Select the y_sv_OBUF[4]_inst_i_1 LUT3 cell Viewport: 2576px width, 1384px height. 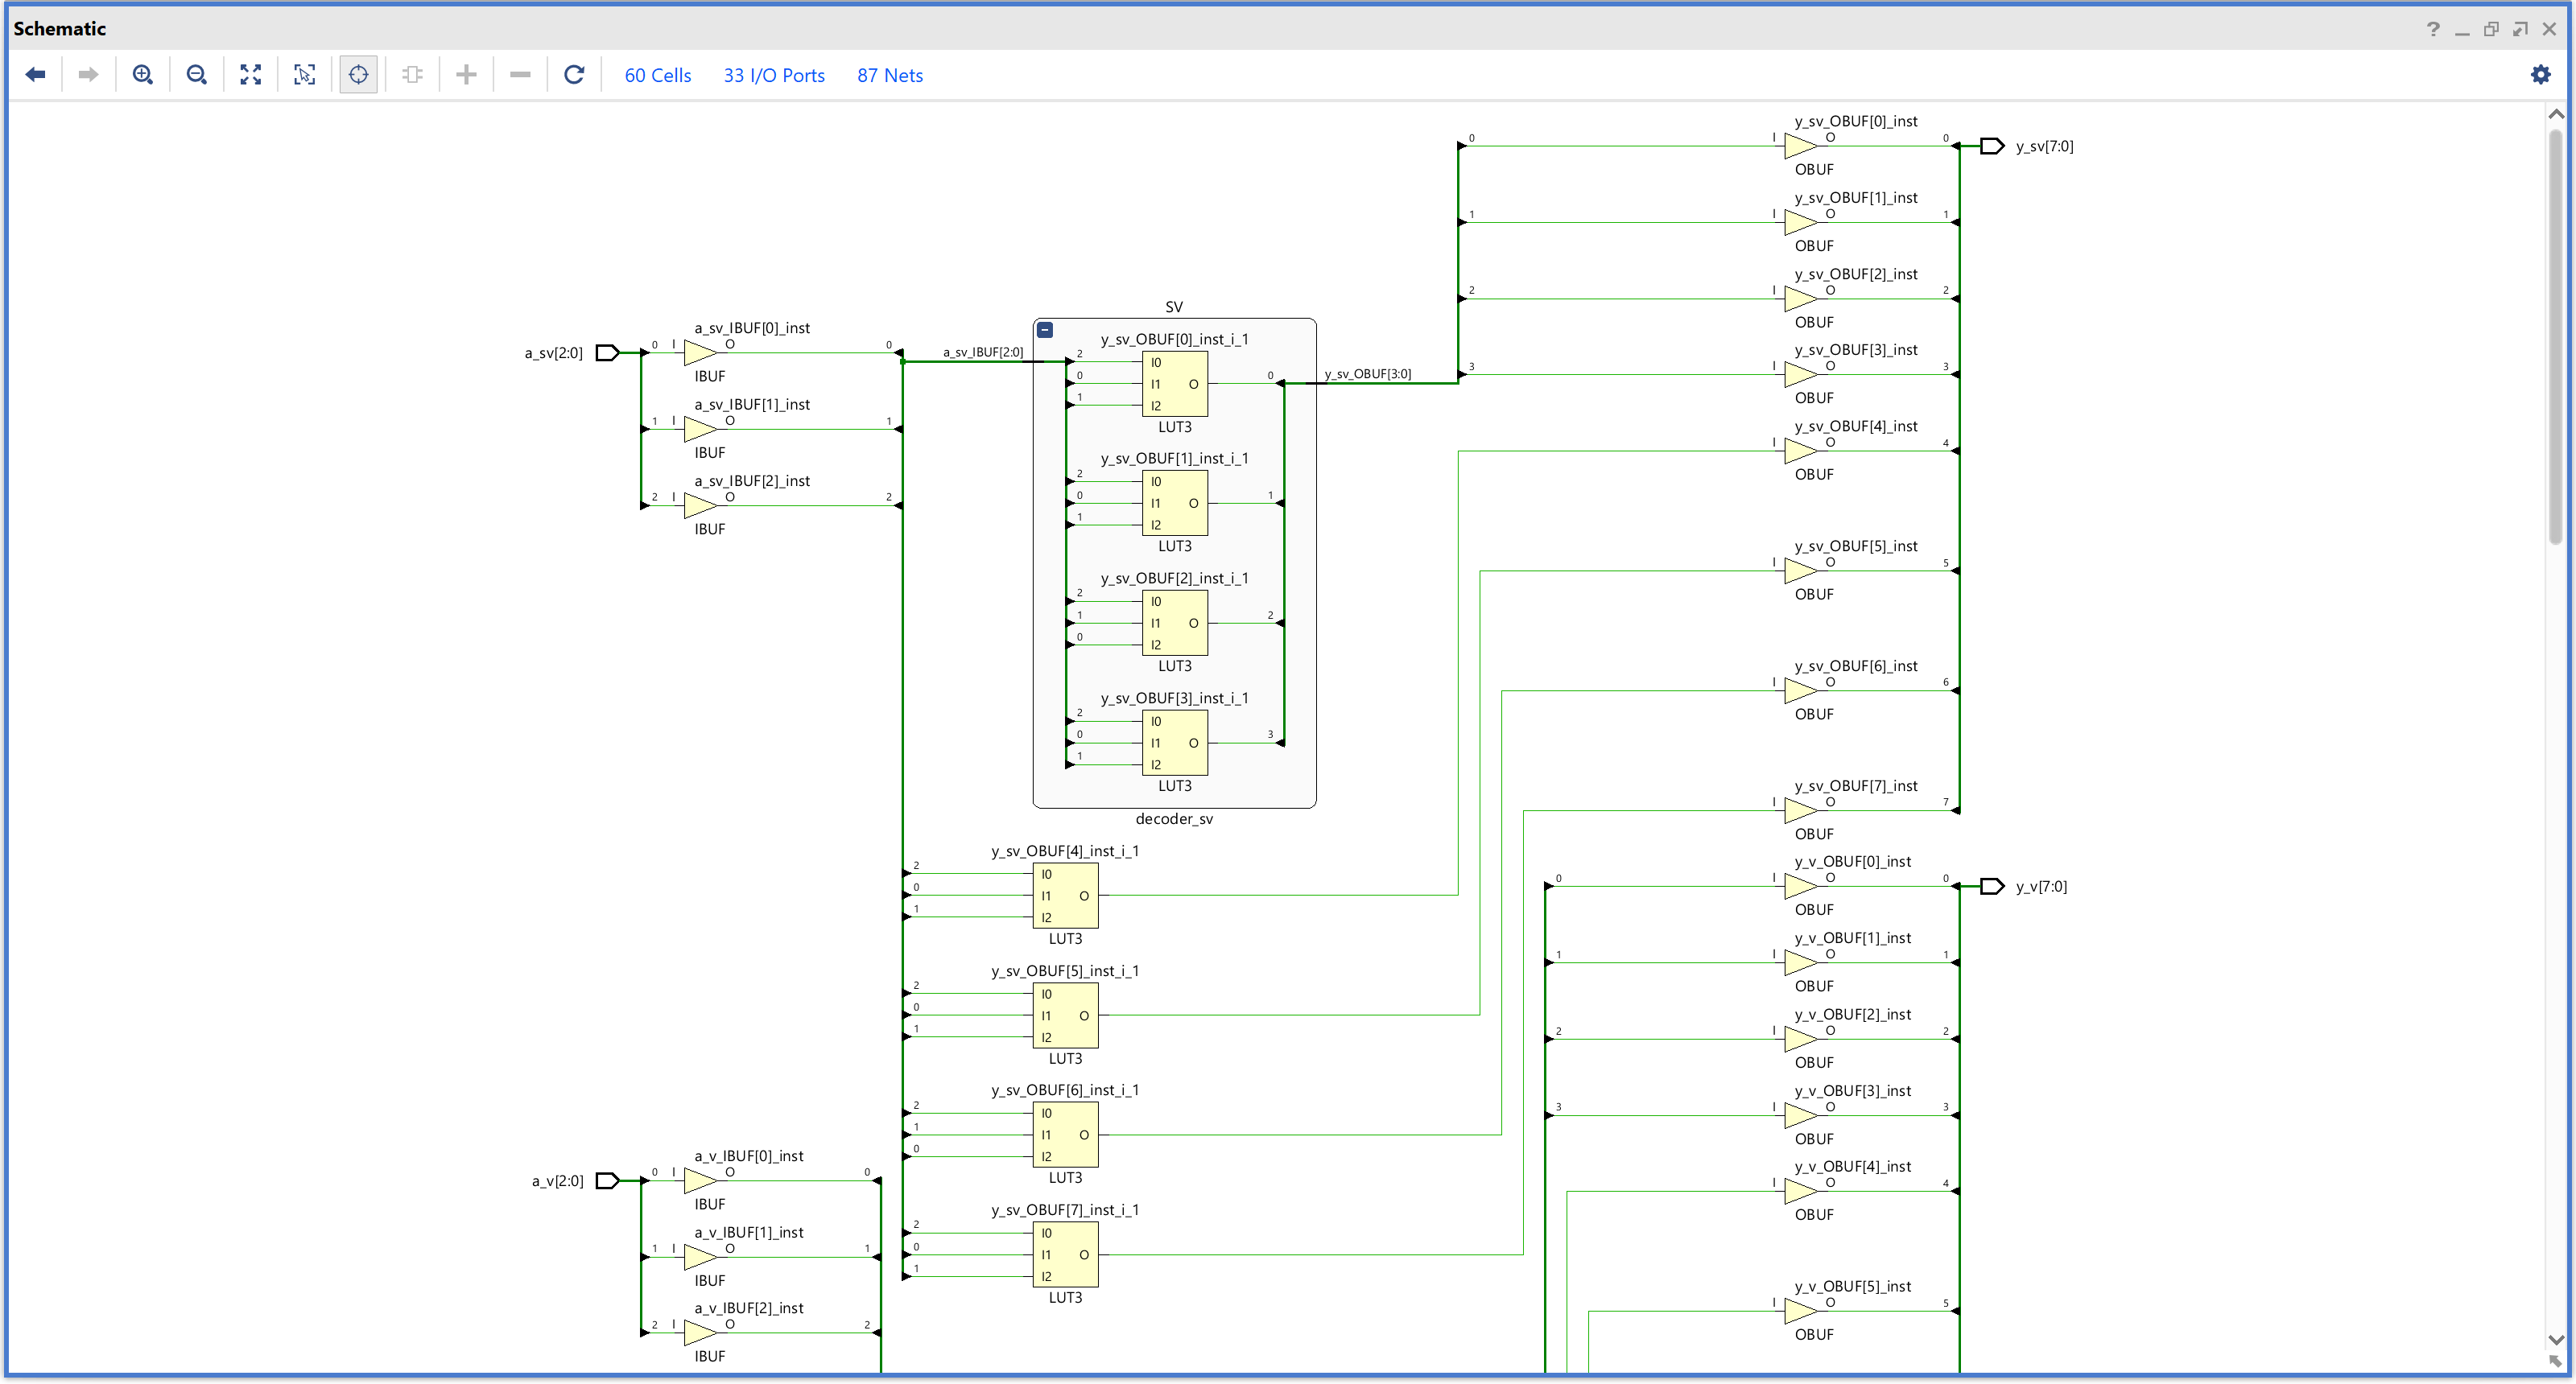pyautogui.click(x=1065, y=896)
